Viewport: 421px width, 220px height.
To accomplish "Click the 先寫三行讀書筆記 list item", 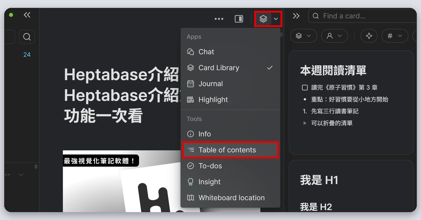I will pyautogui.click(x=335, y=111).
